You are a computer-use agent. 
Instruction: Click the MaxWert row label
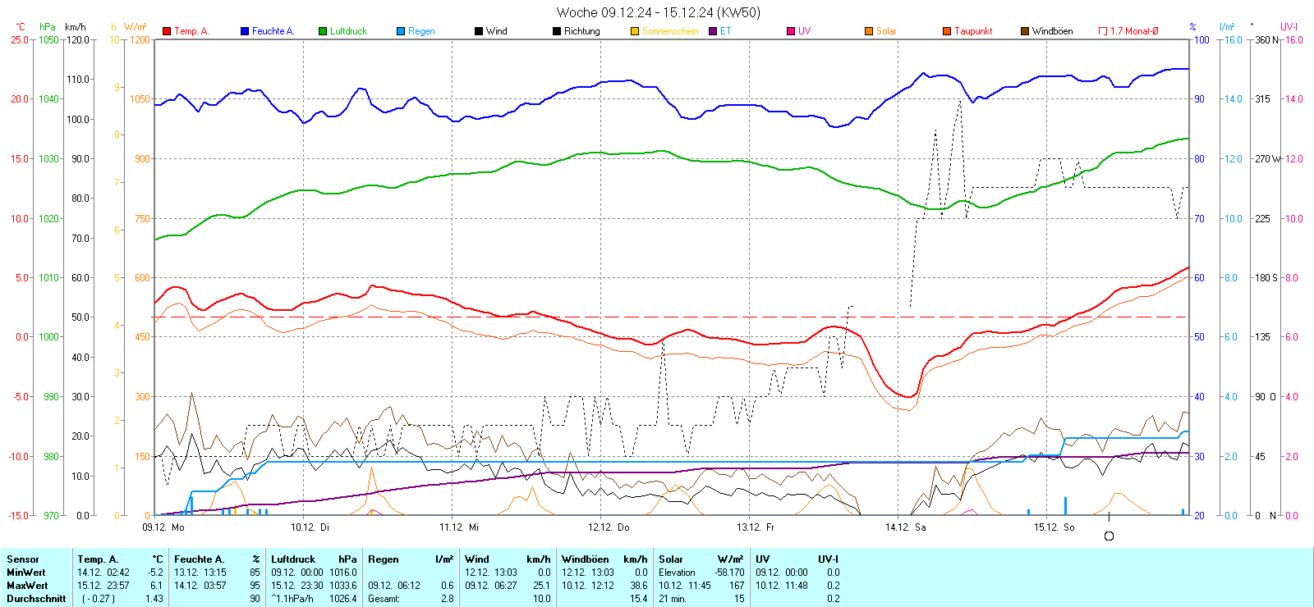(27, 586)
